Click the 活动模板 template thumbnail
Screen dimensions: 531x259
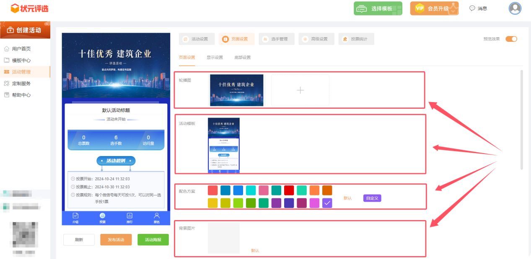(x=224, y=145)
